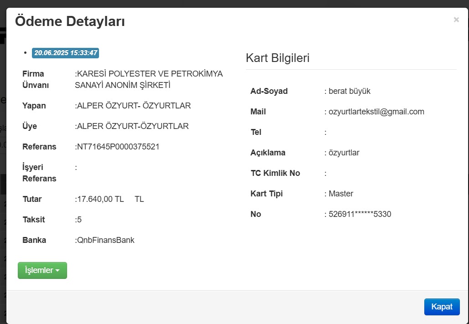The height and width of the screenshot is (324, 469).
Task: Click the ozyurtlartekstil@gmail.com email address
Action: [x=376, y=112]
